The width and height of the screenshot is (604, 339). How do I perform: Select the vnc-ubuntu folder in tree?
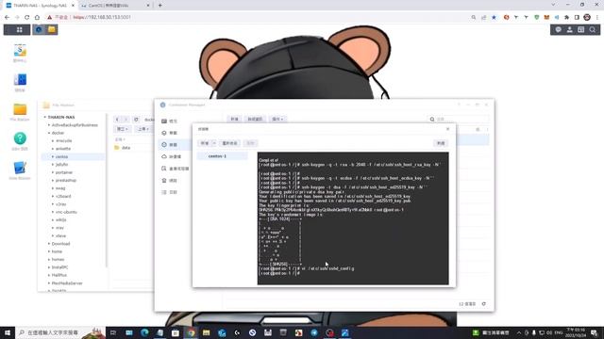coord(66,212)
